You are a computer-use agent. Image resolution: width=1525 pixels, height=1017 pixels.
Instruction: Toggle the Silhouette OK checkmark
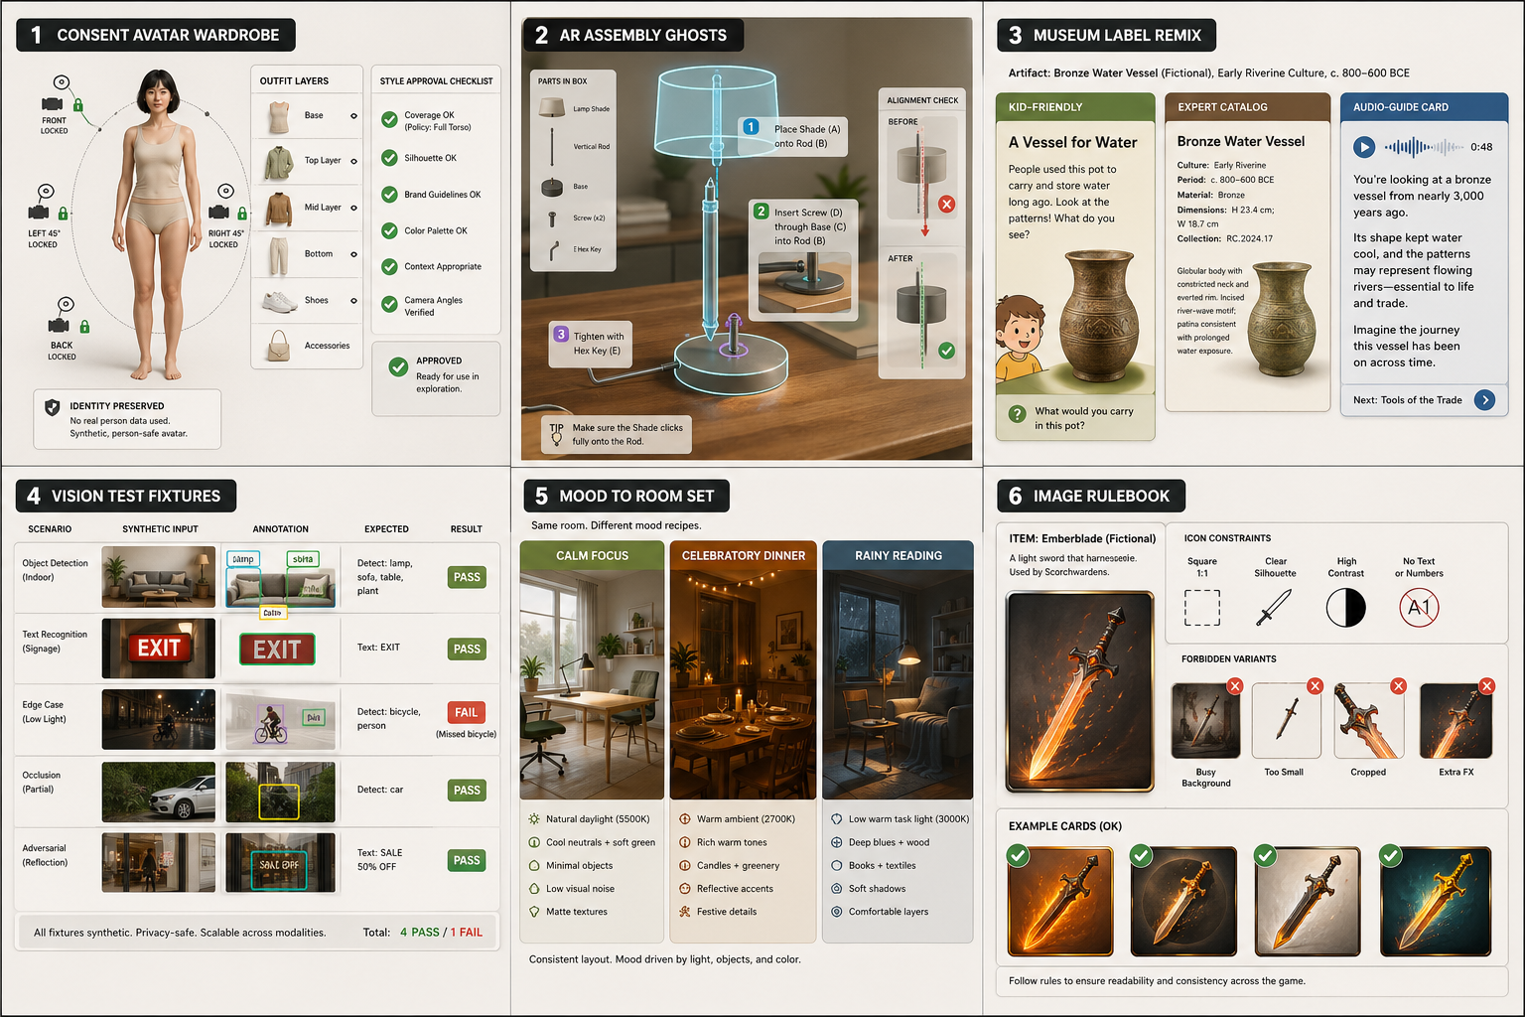tap(389, 158)
